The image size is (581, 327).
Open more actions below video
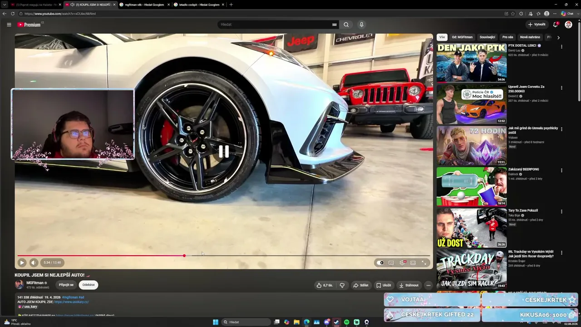428,285
